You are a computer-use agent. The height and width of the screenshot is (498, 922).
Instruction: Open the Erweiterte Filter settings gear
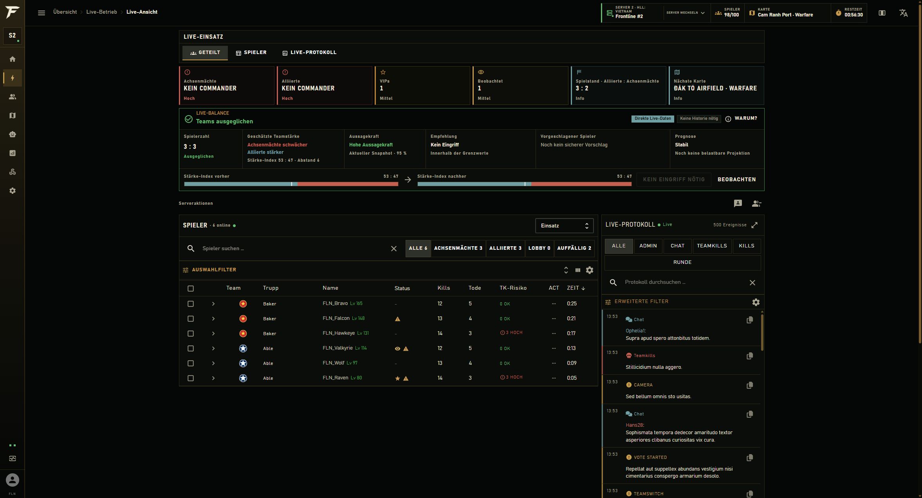756,302
